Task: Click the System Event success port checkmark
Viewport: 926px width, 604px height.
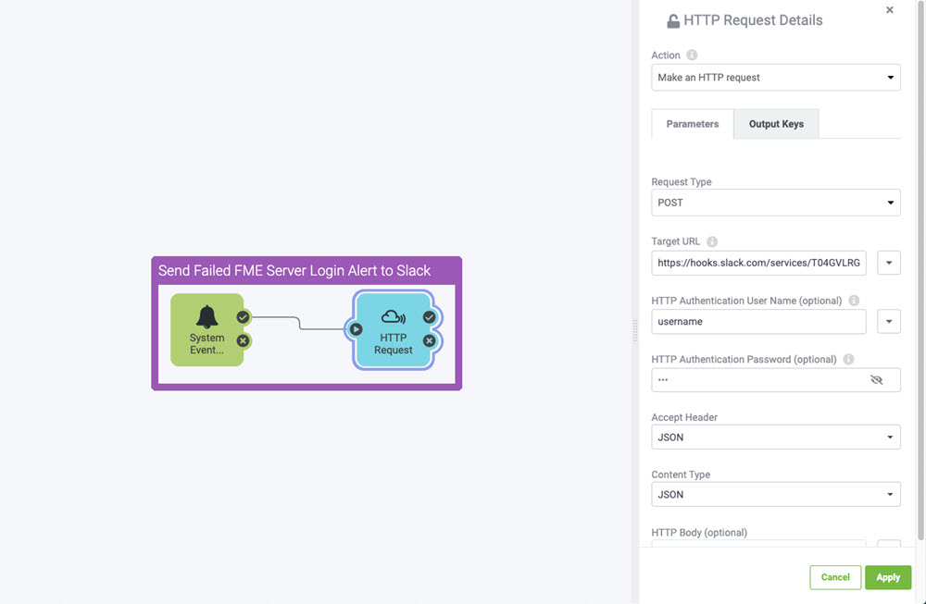Action: pos(243,317)
